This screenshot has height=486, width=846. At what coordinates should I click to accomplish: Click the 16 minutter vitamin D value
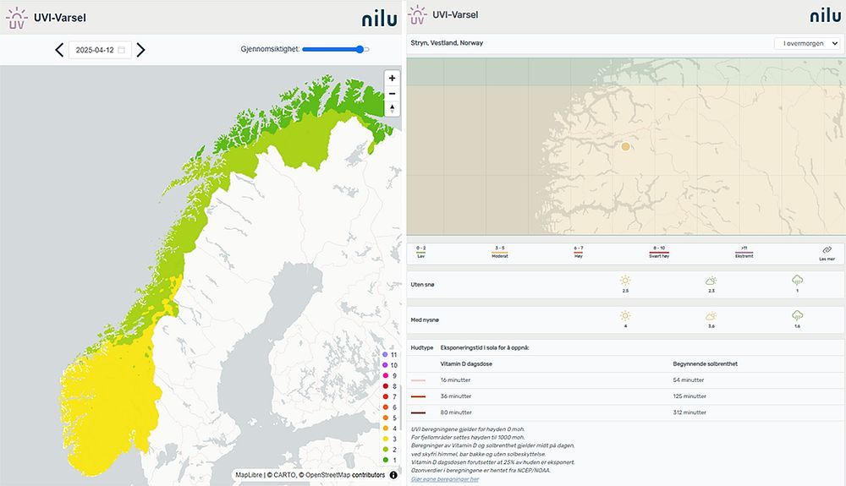coord(455,380)
